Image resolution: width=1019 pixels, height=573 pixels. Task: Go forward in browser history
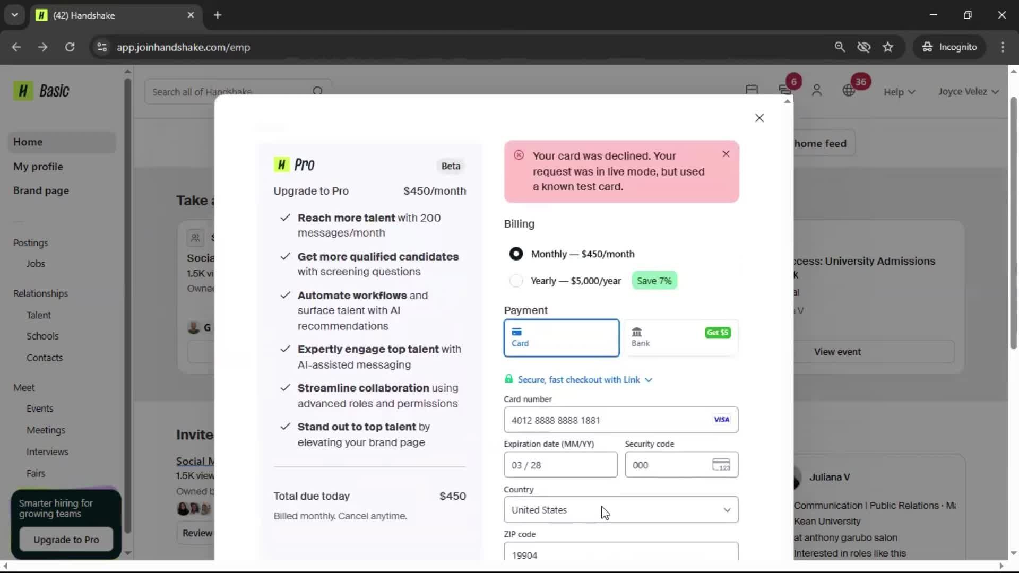(x=43, y=47)
